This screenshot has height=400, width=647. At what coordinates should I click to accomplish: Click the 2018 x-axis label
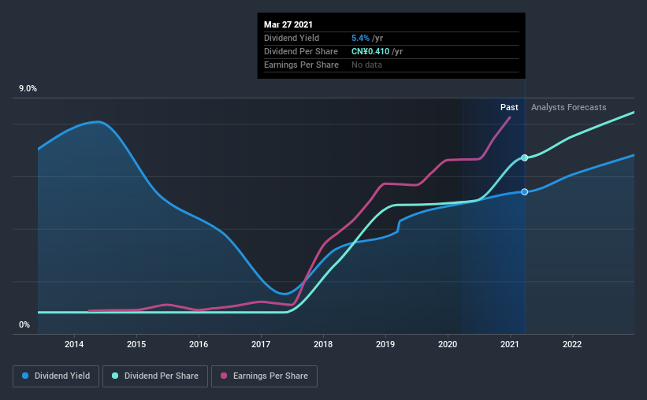(323, 344)
